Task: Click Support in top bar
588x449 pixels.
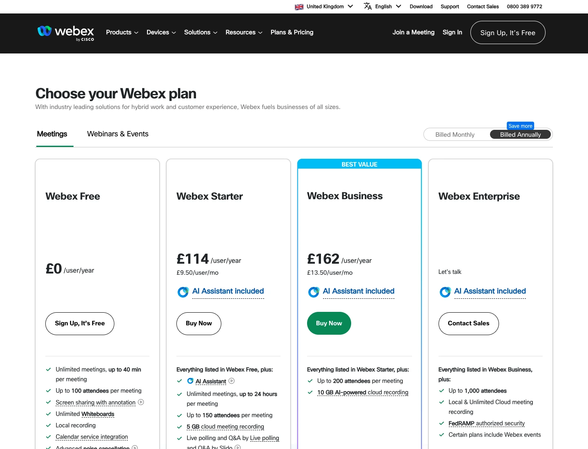Action: 450,7
